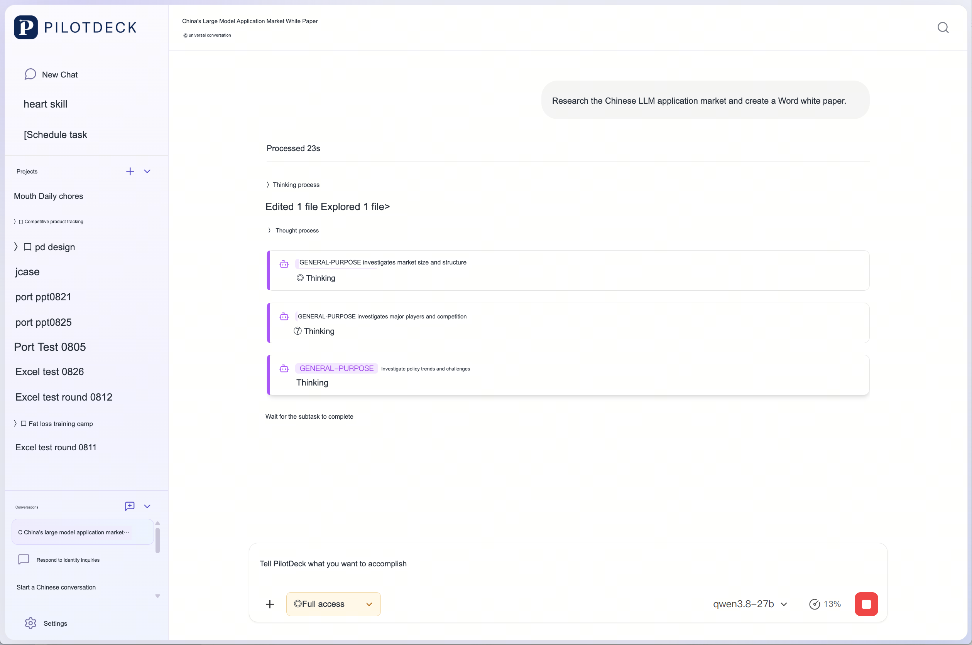Click the PilotDeck logo icon
Image resolution: width=972 pixels, height=645 pixels.
pyautogui.click(x=25, y=27)
